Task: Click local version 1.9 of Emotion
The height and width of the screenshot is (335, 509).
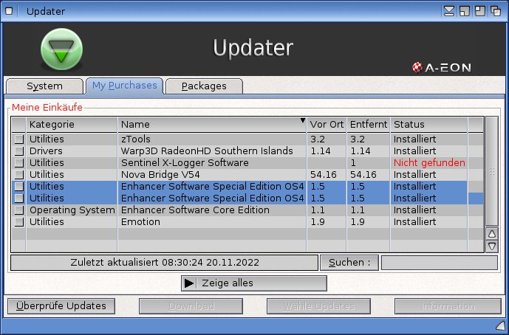Action: click(317, 222)
